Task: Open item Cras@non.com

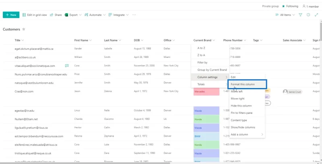Action: click(x=24, y=91)
